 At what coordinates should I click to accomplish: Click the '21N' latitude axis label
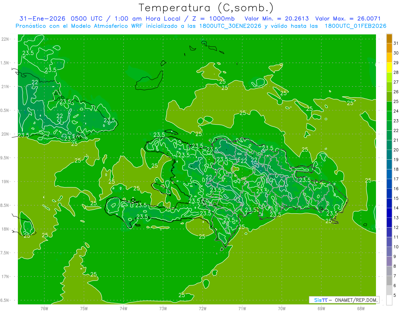click(5, 87)
